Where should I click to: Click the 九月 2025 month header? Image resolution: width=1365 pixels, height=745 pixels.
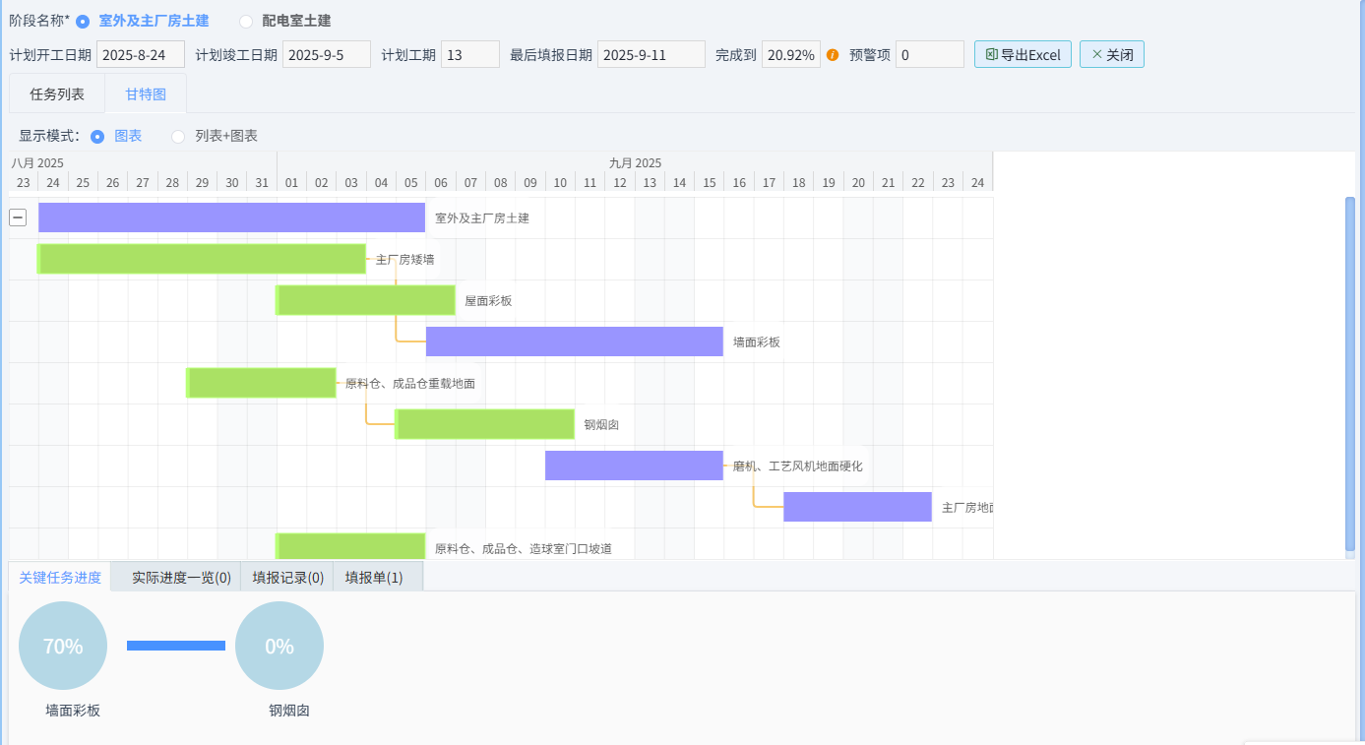(x=635, y=162)
